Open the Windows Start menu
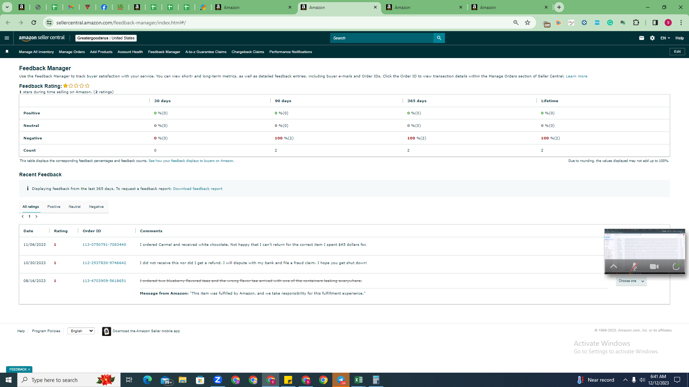 [9, 380]
